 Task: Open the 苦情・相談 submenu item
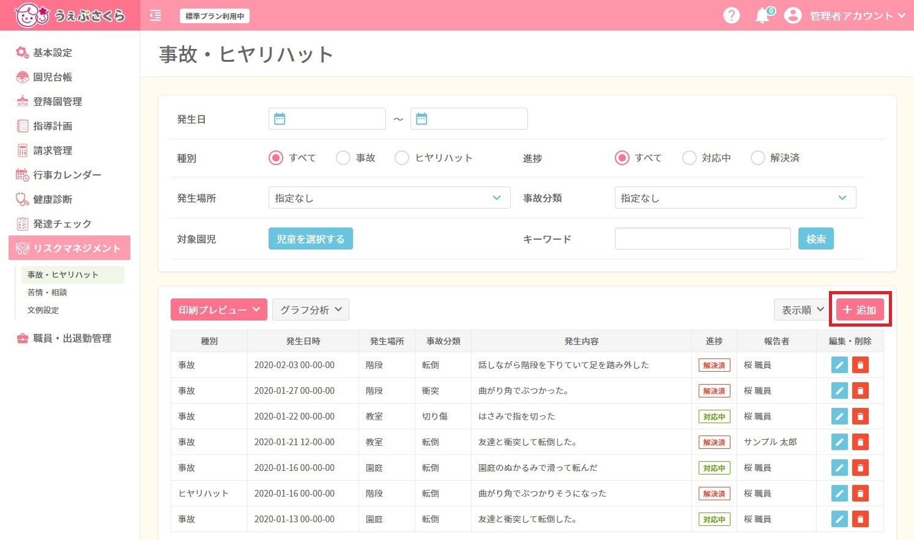point(47,292)
